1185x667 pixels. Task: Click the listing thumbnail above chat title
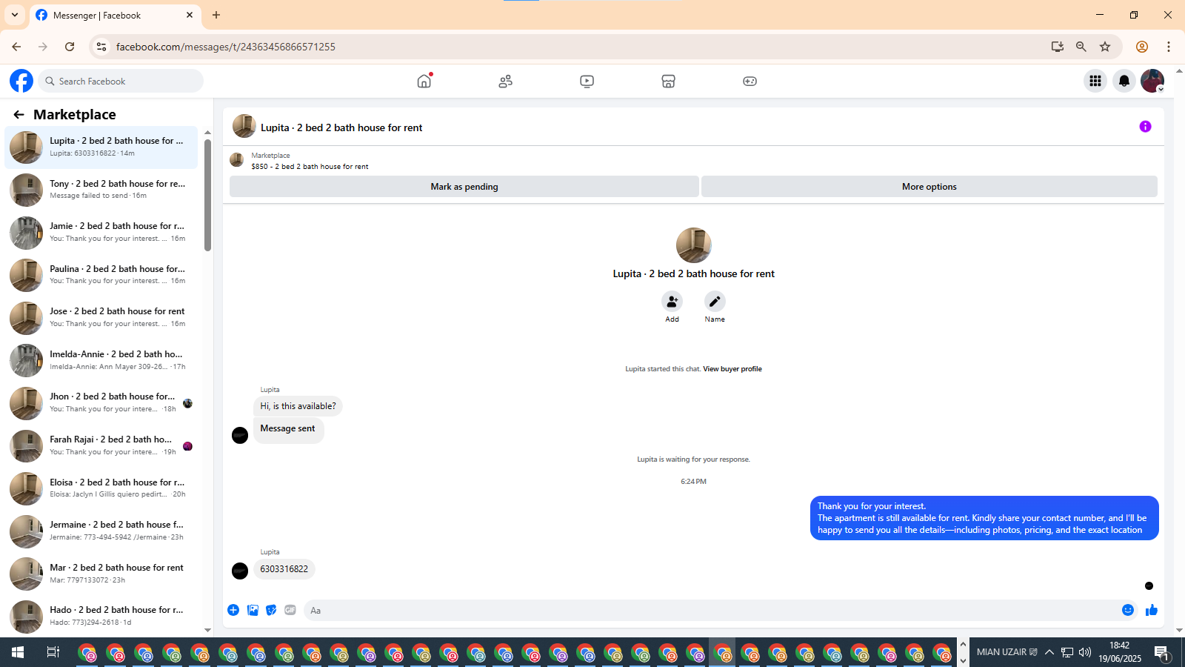(x=244, y=127)
